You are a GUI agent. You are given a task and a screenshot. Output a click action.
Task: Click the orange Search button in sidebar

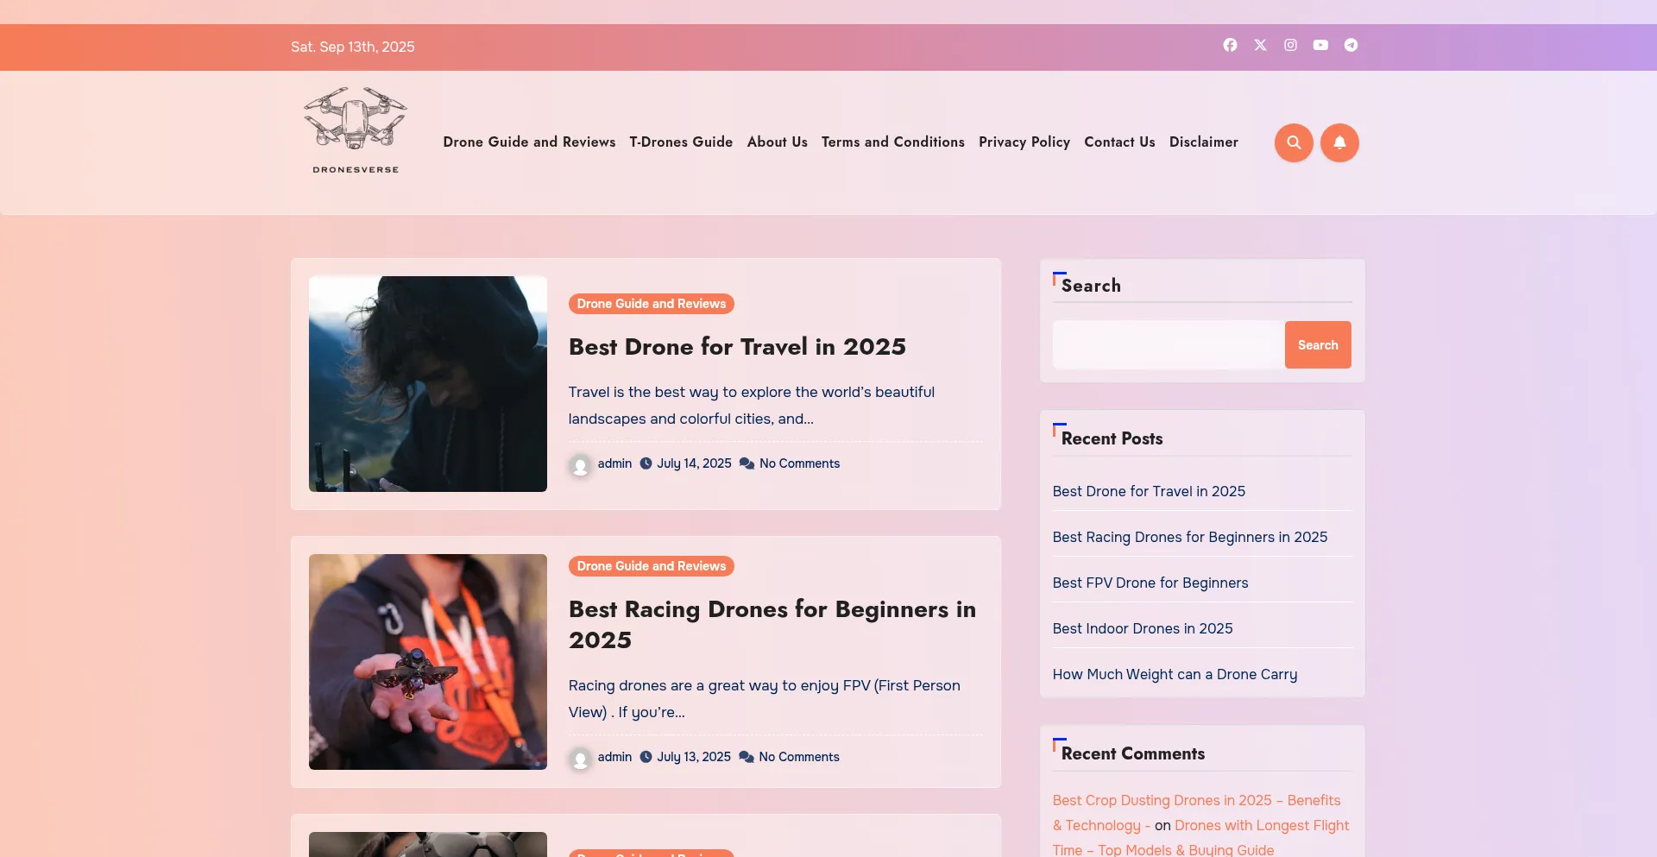(1318, 345)
